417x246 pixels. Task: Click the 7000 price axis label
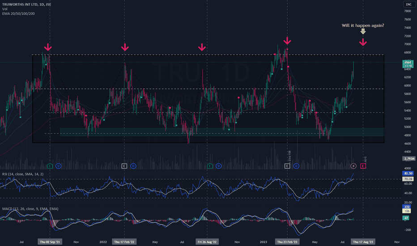(x=408, y=44)
